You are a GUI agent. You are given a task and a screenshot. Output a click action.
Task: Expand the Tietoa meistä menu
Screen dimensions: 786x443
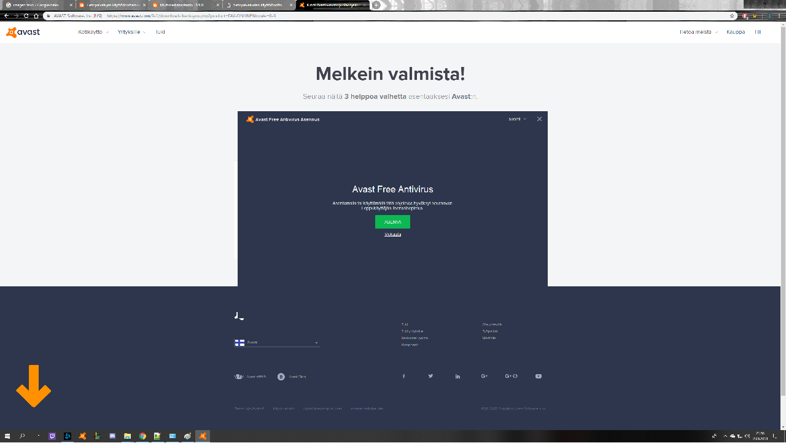[699, 32]
